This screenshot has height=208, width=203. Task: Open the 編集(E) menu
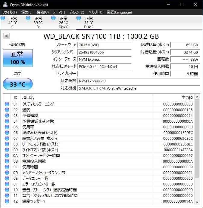(x=27, y=12)
